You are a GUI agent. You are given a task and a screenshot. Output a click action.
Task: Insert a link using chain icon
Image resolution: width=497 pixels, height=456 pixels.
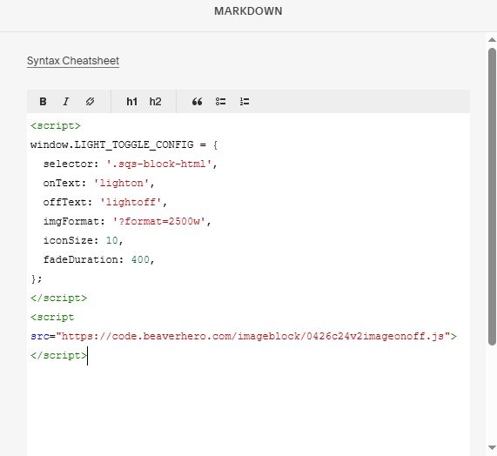point(90,102)
